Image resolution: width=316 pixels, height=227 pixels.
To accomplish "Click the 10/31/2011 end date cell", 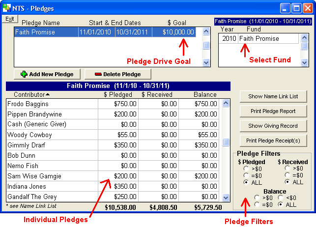I will pos(134,32).
